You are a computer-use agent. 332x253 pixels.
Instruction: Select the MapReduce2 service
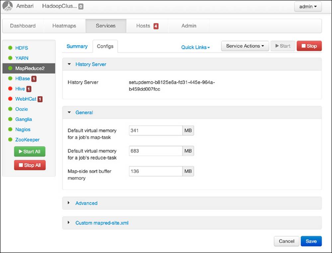pos(29,68)
